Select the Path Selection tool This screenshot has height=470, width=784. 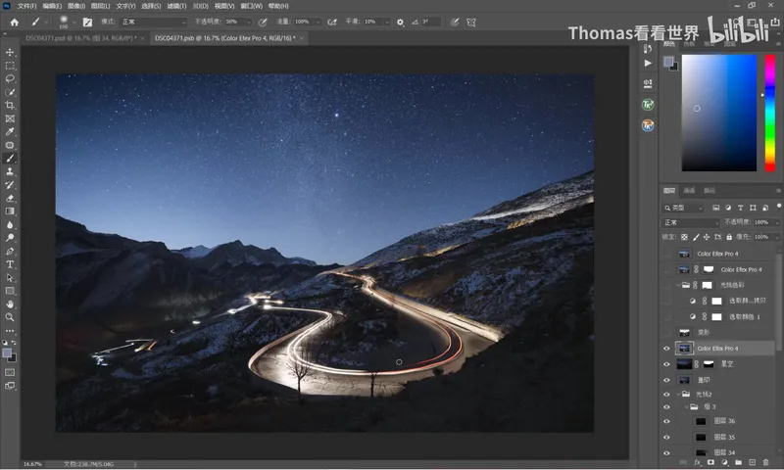pyautogui.click(x=10, y=278)
